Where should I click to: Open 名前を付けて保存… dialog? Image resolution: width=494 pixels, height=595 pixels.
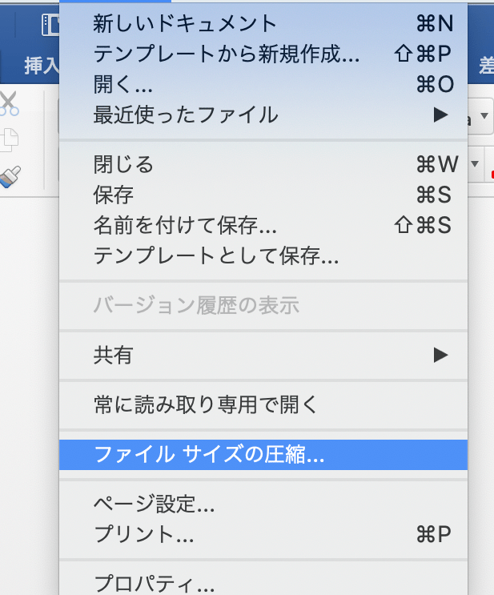coord(263,225)
